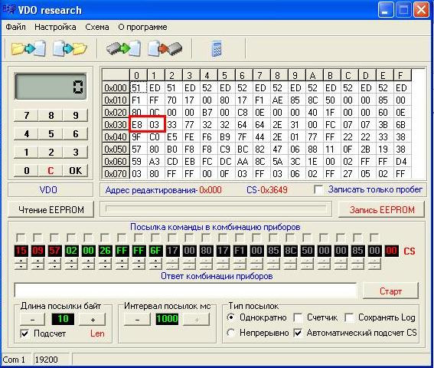Confirm keypad entry with OK

pyautogui.click(x=76, y=170)
